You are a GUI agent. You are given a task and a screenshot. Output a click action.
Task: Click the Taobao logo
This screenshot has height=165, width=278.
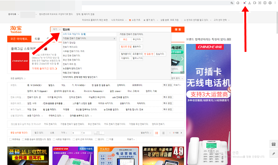(16, 30)
